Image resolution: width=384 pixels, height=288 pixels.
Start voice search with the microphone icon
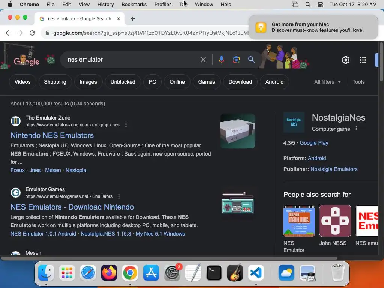[221, 60]
